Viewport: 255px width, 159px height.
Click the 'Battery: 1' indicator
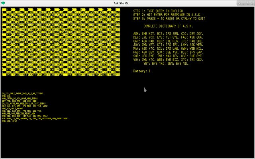141,71
